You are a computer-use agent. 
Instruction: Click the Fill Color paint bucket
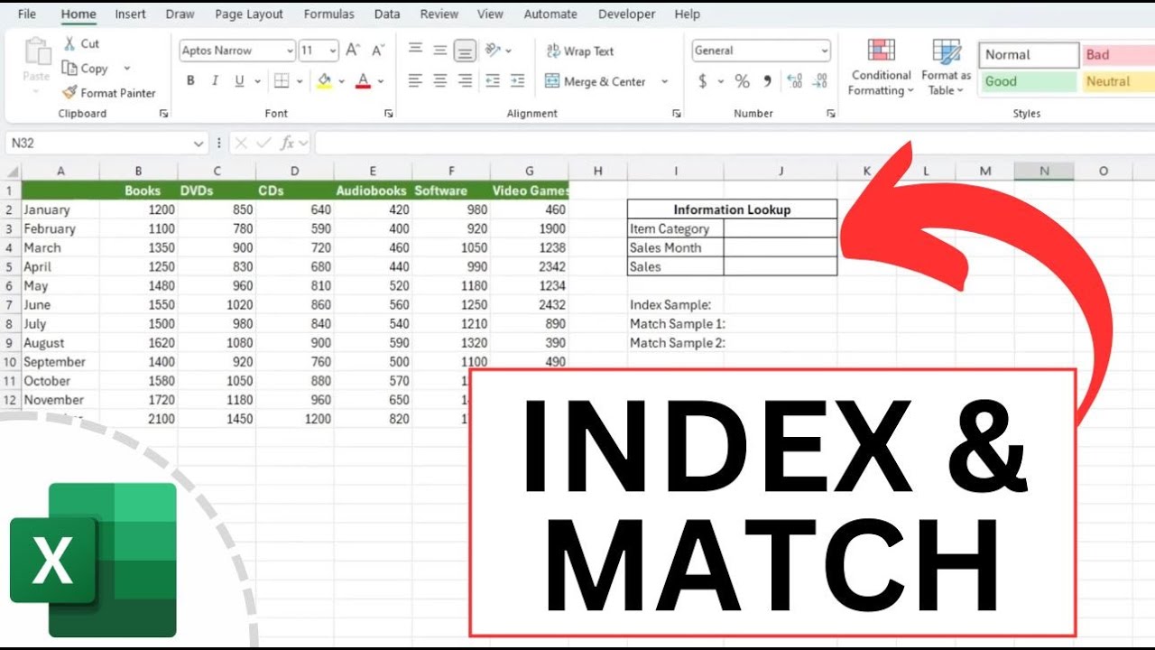tap(325, 81)
